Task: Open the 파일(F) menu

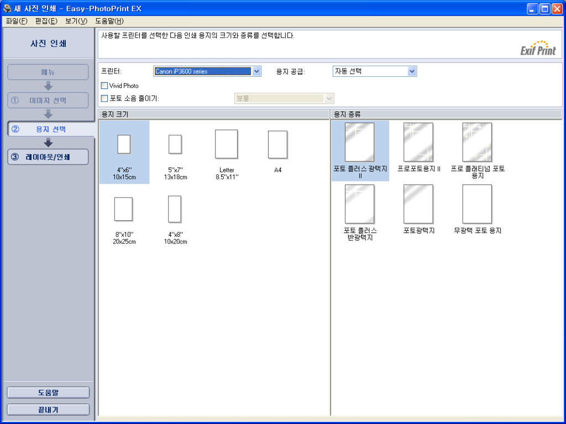Action: pos(17,21)
